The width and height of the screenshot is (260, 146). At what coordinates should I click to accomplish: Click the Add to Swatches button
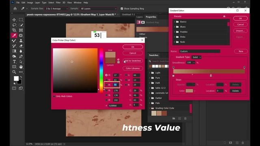coord(133,61)
